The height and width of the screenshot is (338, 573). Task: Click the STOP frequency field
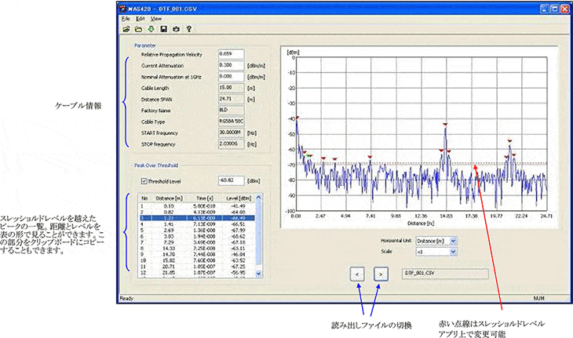tap(231, 144)
